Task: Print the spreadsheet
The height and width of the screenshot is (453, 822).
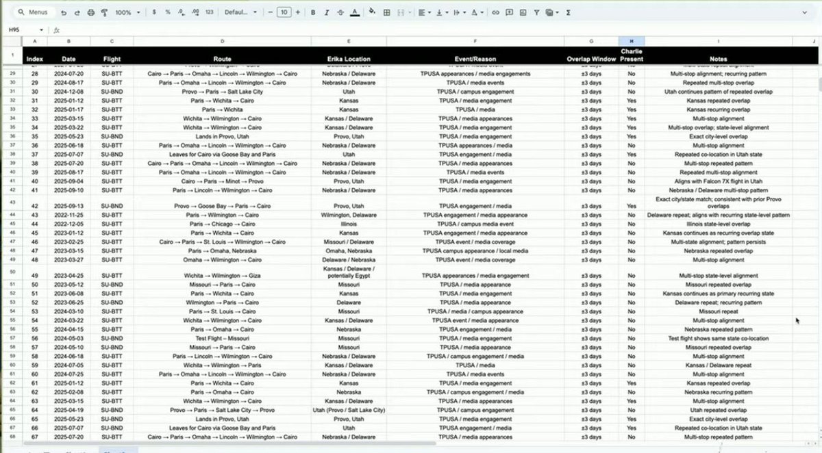Action: coord(90,12)
